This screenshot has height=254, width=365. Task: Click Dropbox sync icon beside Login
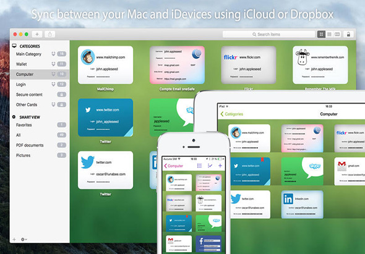tap(53, 84)
